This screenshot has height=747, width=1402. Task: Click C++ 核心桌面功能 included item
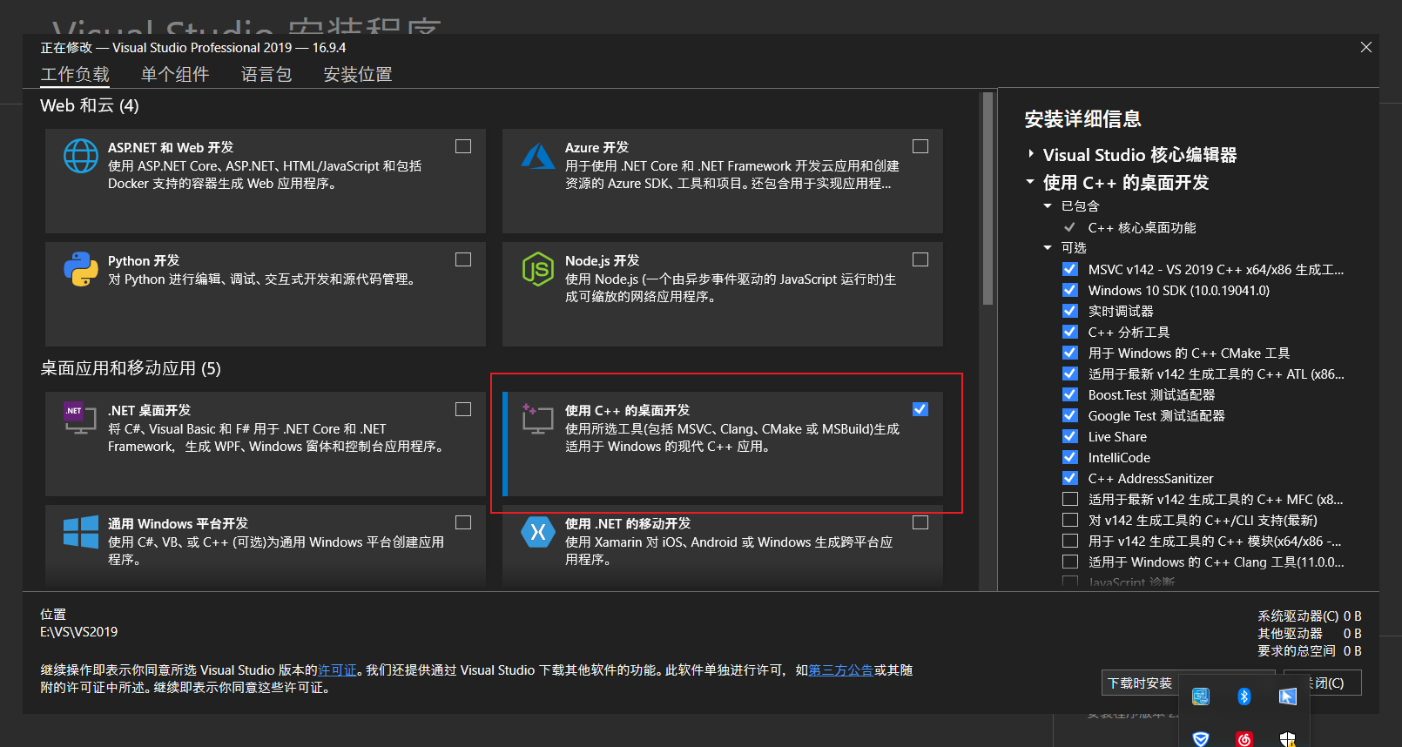(1142, 227)
